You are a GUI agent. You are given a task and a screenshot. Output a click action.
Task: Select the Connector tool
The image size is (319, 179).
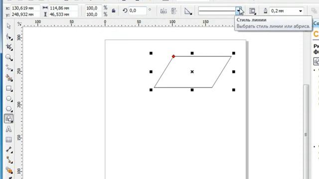[x=9, y=160]
